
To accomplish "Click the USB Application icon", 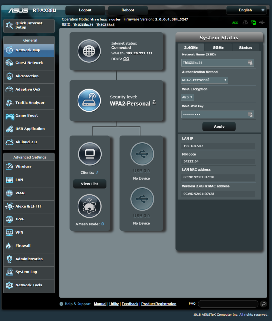I will (x=9, y=129).
